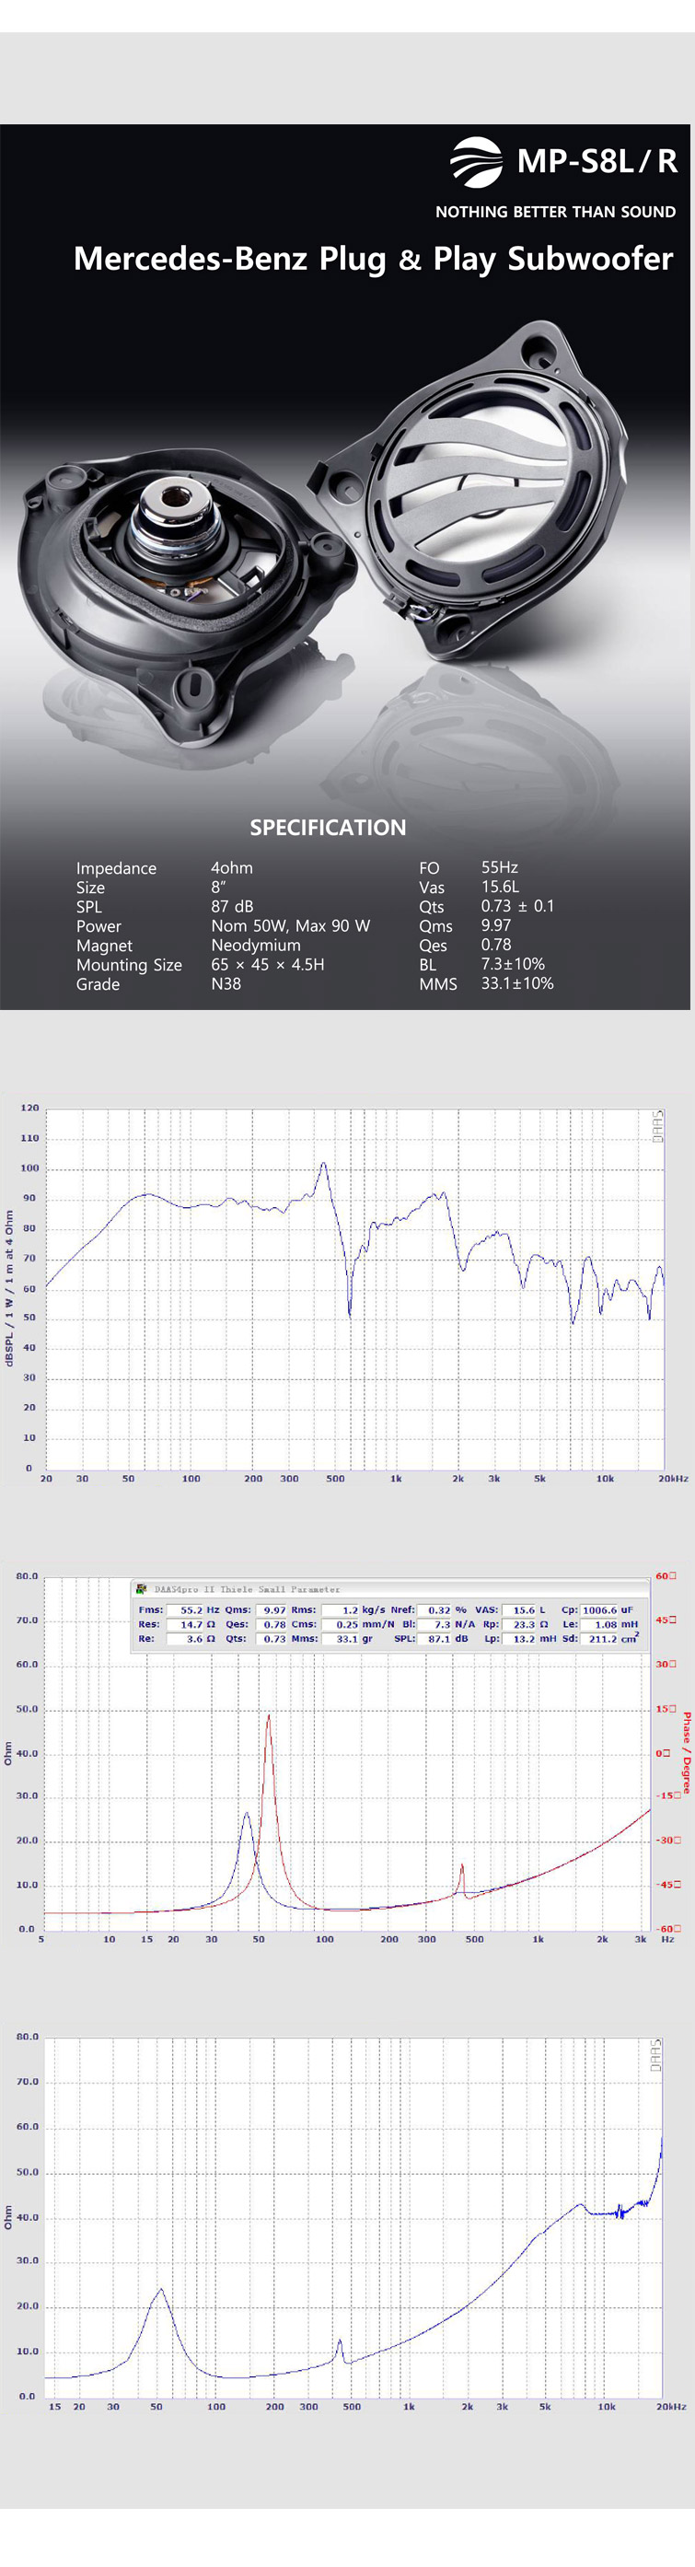Click the brand logo beside MP-S8L/R

(x=477, y=161)
